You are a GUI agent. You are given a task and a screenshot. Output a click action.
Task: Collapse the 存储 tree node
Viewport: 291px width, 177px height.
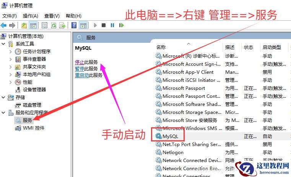tap(3, 97)
